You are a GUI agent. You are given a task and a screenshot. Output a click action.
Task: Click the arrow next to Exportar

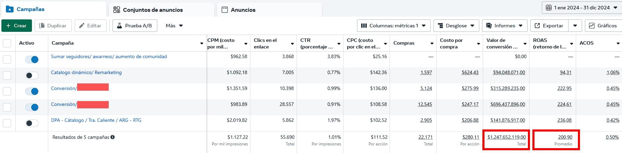[x=575, y=26]
